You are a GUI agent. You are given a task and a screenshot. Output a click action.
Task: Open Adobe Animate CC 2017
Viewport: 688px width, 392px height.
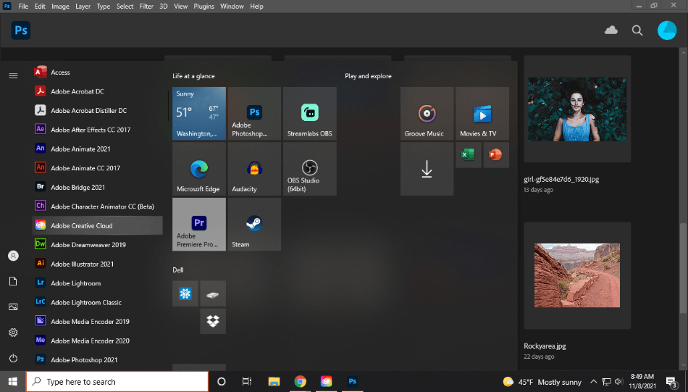click(98, 168)
